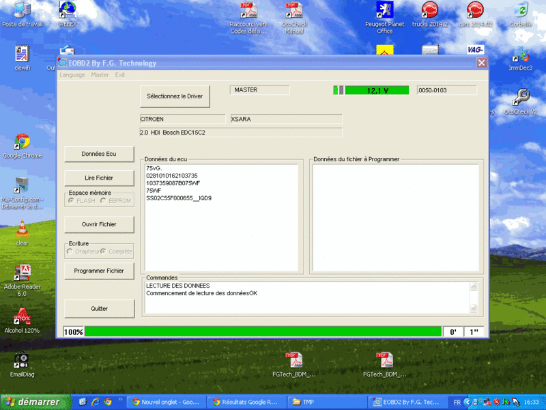Launch Google Chrome from desktop
The width and height of the screenshot is (546, 410).
23,146
